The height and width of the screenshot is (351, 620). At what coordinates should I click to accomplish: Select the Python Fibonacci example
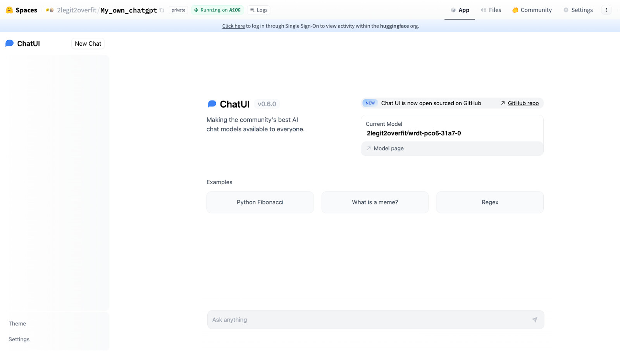[x=260, y=202]
